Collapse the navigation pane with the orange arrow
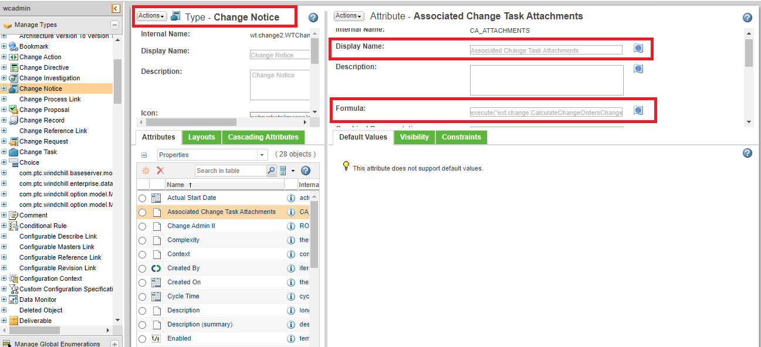Image resolution: width=761 pixels, height=347 pixels. [x=116, y=8]
